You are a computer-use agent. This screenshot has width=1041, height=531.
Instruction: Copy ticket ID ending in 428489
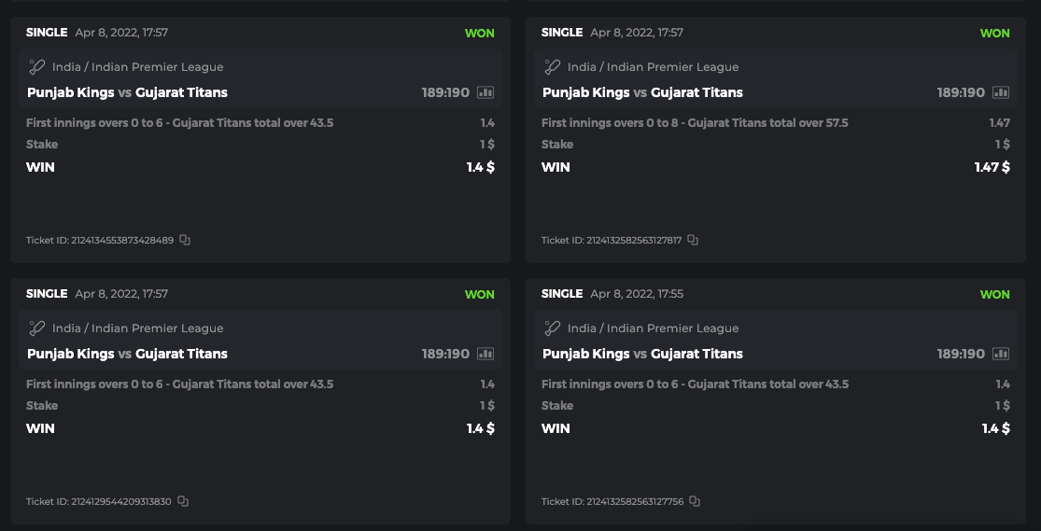(x=185, y=240)
